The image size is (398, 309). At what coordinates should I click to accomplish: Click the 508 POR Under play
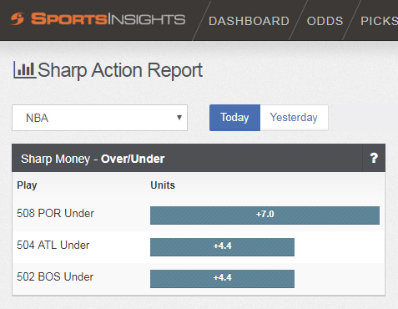[x=55, y=214]
